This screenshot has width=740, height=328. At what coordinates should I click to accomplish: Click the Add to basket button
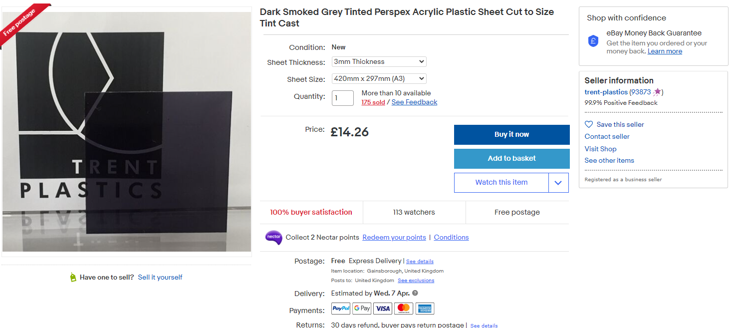point(511,158)
